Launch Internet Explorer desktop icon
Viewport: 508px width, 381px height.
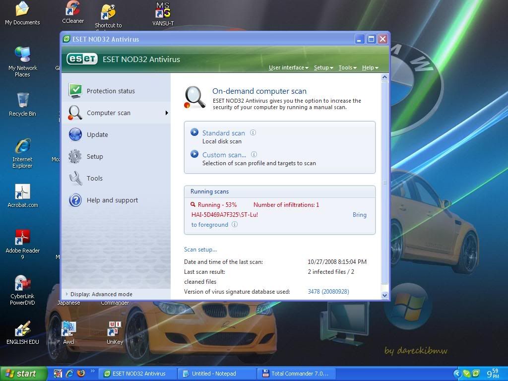click(x=22, y=153)
